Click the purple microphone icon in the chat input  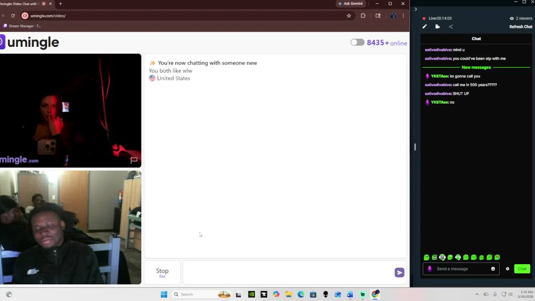pyautogui.click(x=429, y=269)
